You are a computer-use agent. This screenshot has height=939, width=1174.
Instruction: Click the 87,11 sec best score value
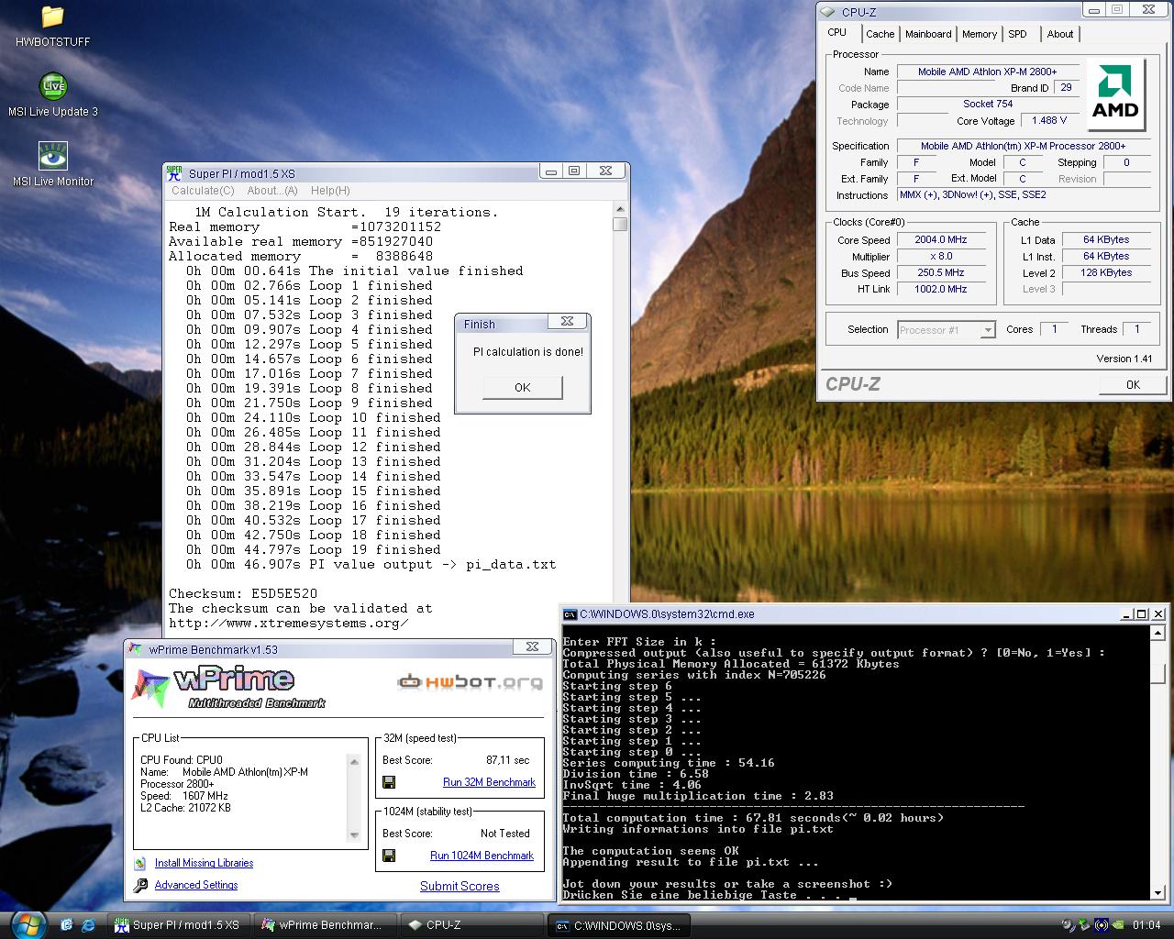tap(507, 760)
